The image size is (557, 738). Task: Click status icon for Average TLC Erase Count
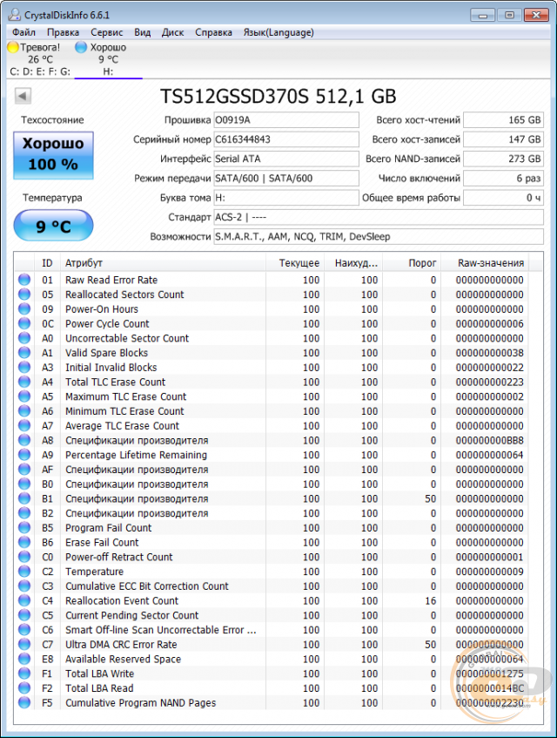click(24, 425)
